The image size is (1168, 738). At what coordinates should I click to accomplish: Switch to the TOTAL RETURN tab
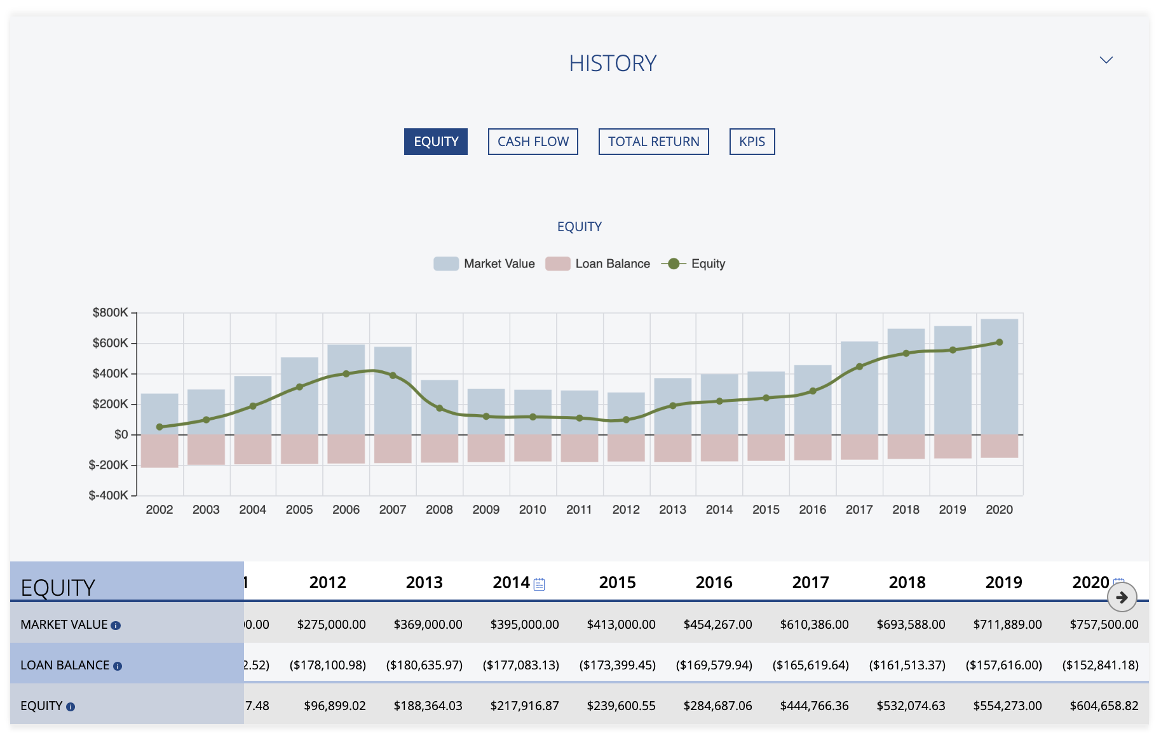coord(653,142)
